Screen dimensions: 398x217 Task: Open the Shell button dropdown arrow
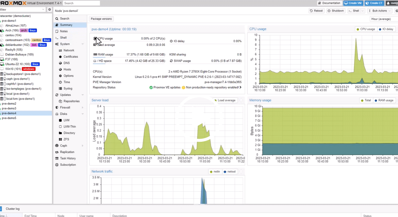pyautogui.click(x=363, y=11)
